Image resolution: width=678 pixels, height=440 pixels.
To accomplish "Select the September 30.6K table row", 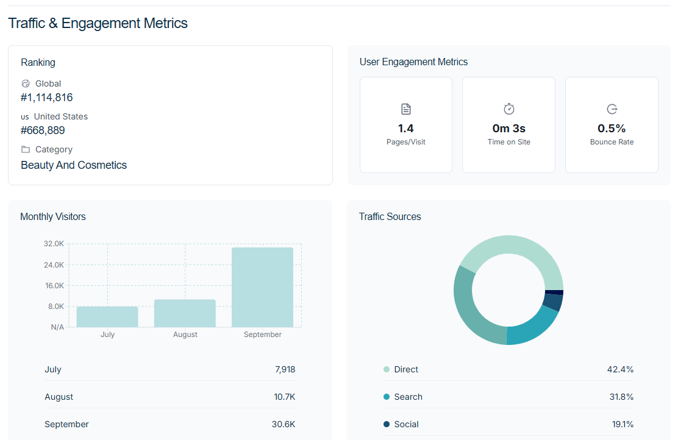I will (x=169, y=424).
